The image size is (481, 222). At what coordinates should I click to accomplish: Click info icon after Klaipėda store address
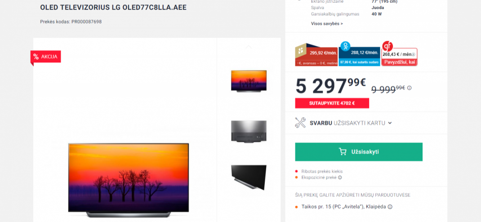click(390, 207)
